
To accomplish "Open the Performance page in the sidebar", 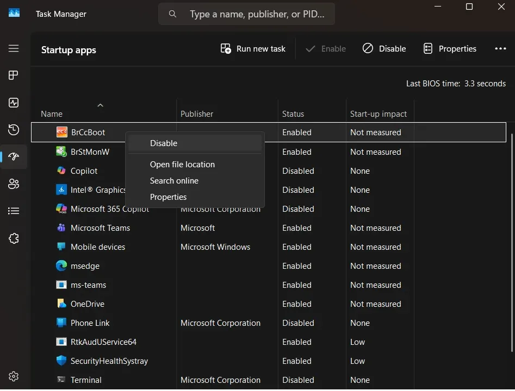I will (14, 102).
